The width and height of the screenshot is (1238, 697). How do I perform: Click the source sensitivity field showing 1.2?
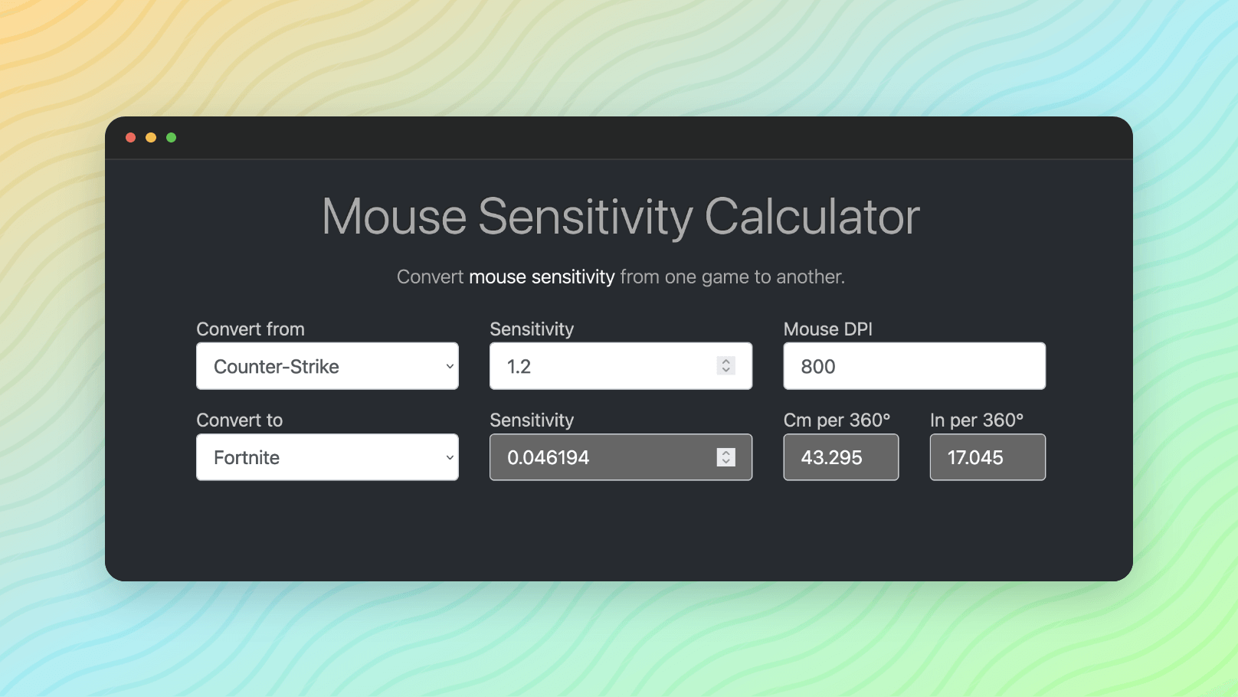605,366
